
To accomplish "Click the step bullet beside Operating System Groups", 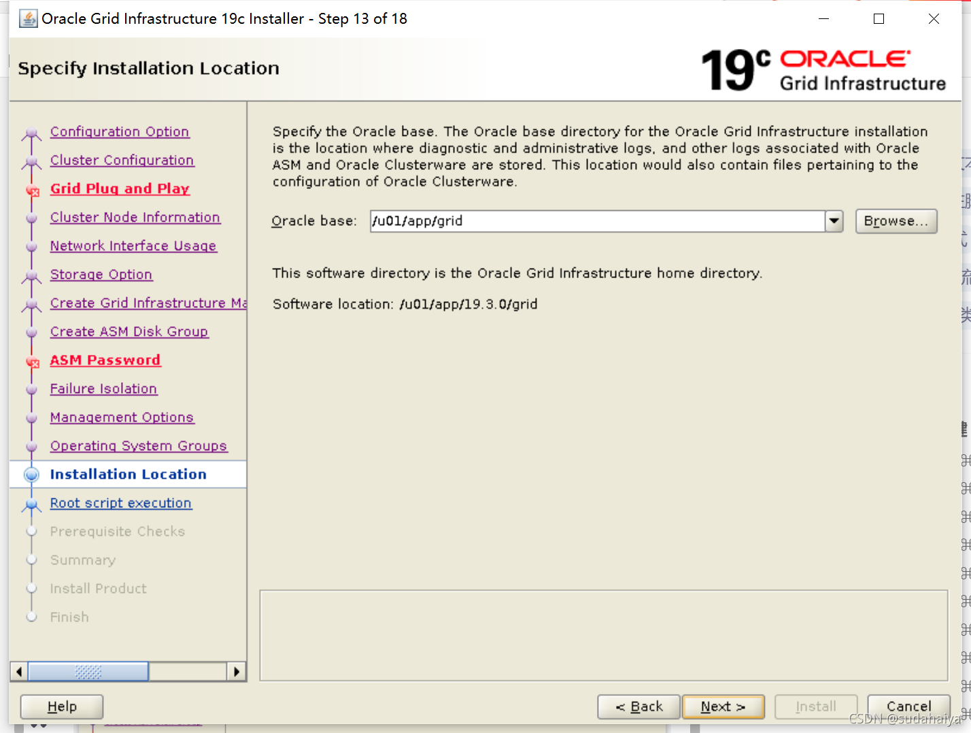I will coord(31,447).
